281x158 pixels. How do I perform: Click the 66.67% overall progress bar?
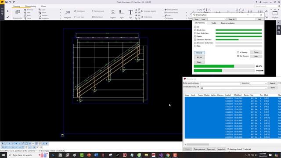224,66
